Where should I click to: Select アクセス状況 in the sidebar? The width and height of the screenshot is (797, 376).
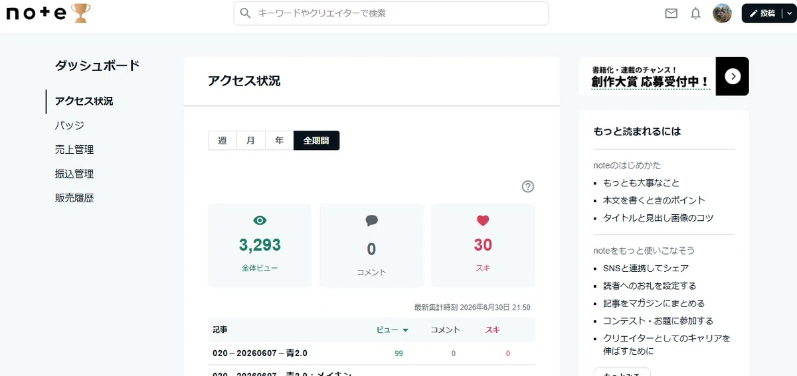(x=84, y=101)
